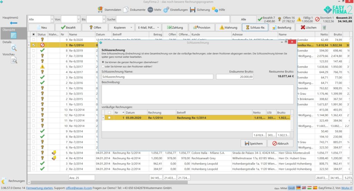Click into the Suche search field
Viewport: 354px width, 191px height.
tap(173, 19)
